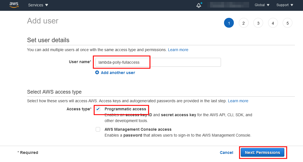Screen dimensions: 303x162
Task: Go to wizard step 1 circle
Action: (x=229, y=23)
